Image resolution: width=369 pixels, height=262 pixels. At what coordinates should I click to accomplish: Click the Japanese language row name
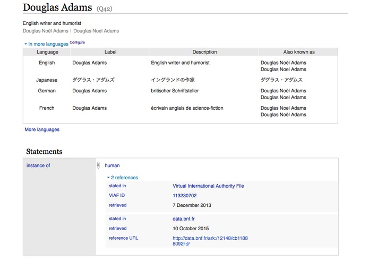(47, 80)
